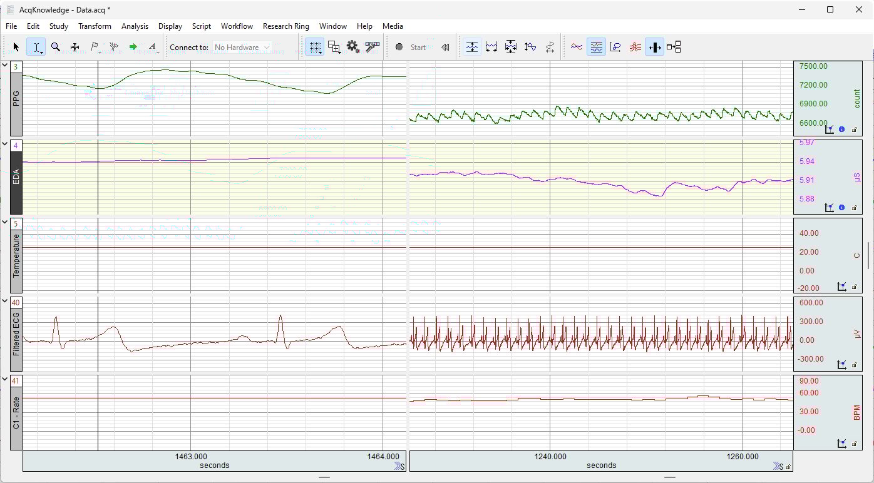Open the gear settings icon in toolbar
This screenshot has height=483, width=874.
352,47
